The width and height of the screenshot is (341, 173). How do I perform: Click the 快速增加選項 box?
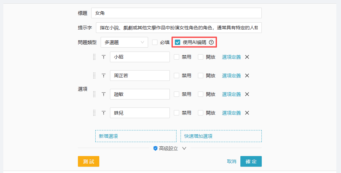pos(221,136)
